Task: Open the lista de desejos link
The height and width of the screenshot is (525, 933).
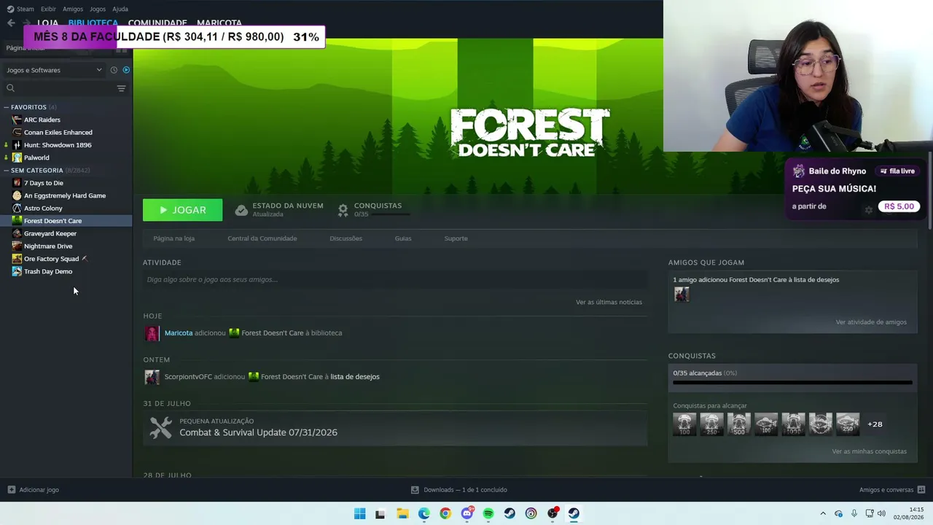Action: coord(355,377)
